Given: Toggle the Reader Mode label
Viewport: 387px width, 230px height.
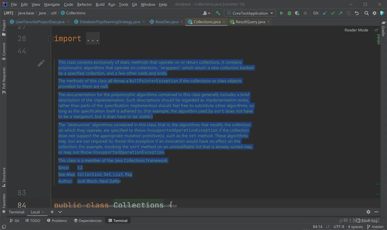Looking at the screenshot, I should click(356, 30).
